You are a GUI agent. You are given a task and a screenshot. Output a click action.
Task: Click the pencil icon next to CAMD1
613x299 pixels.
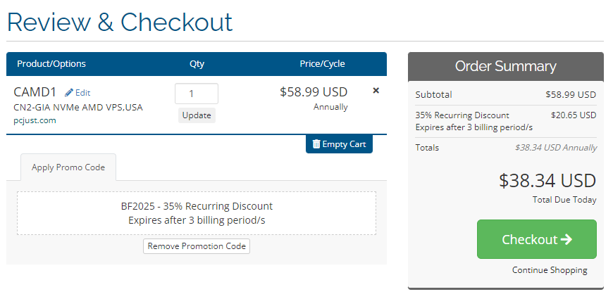(69, 92)
